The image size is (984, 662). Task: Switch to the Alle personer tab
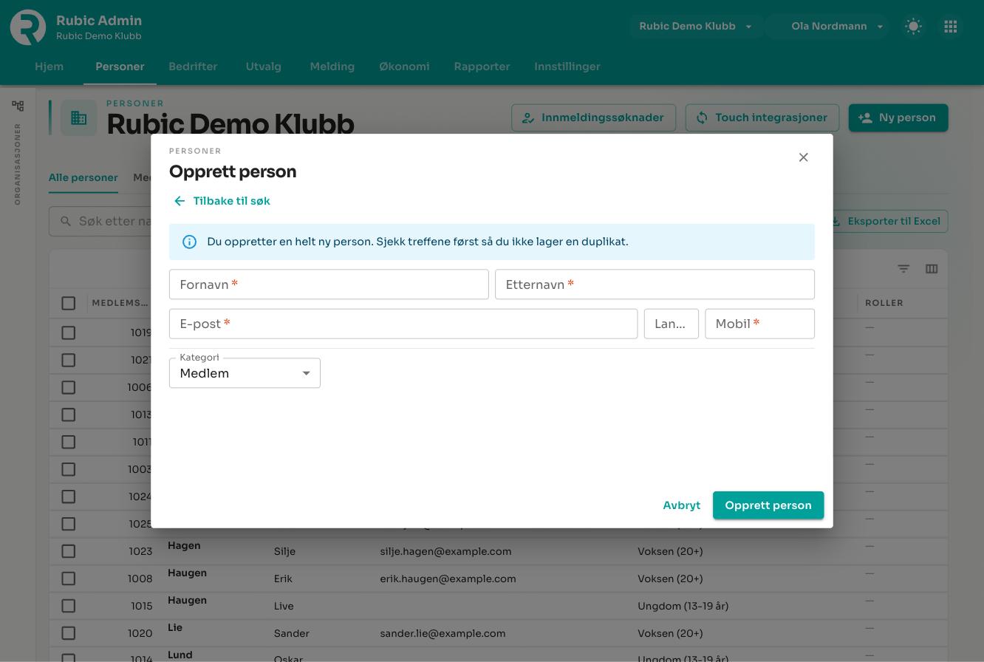tap(83, 178)
